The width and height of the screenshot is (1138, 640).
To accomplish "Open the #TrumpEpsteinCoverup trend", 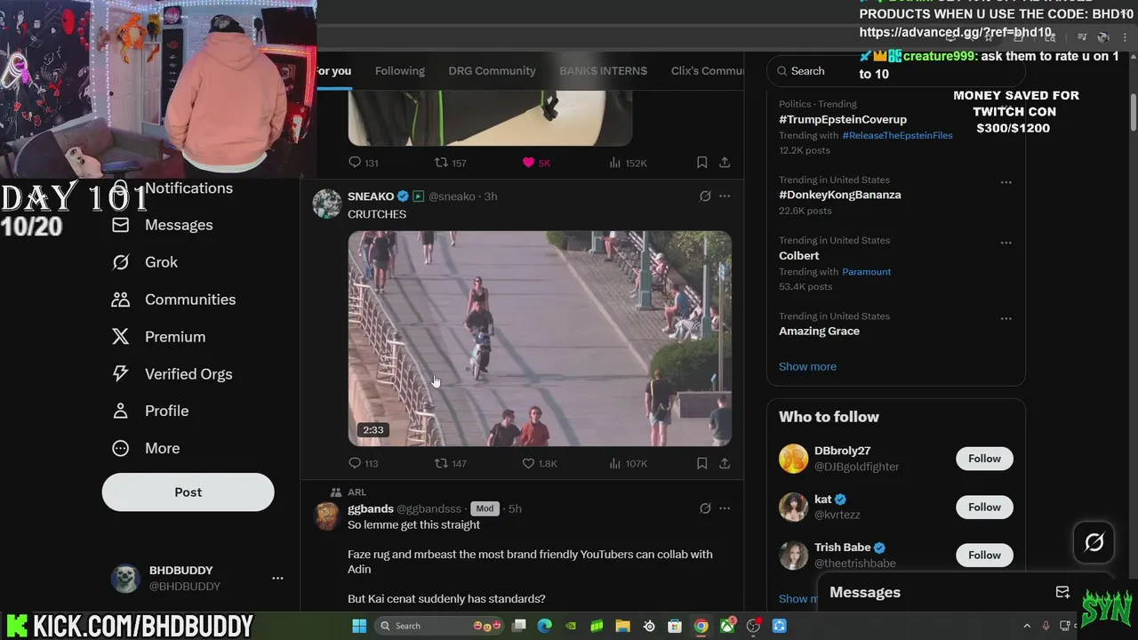I will [843, 119].
